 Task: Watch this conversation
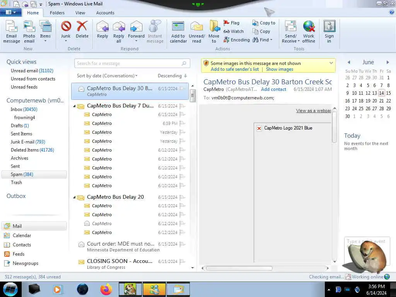pos(234,31)
